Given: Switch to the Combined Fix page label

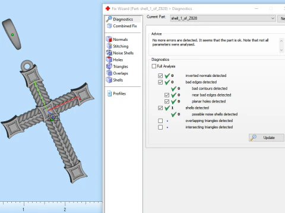Looking at the screenshot, I should tap(125, 26).
